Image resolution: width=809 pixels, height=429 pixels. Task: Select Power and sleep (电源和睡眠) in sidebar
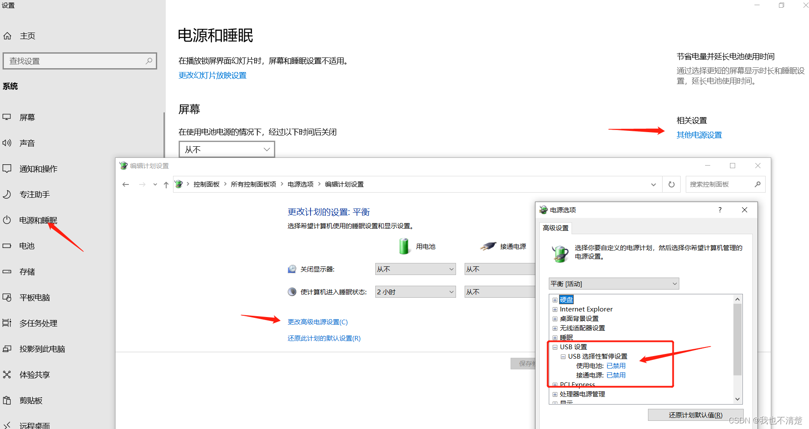point(38,221)
